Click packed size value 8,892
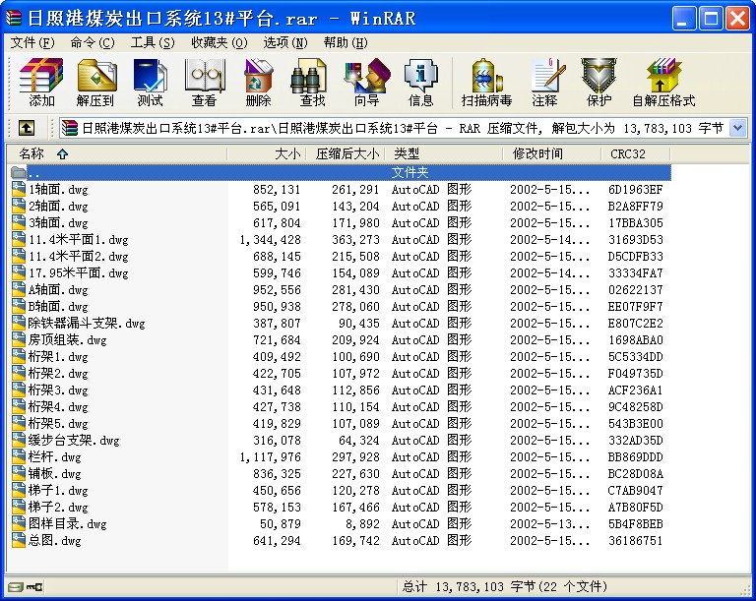Image resolution: width=756 pixels, height=601 pixels. pyautogui.click(x=362, y=524)
